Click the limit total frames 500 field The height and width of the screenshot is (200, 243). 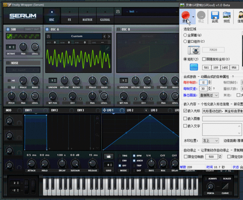pos(212,157)
